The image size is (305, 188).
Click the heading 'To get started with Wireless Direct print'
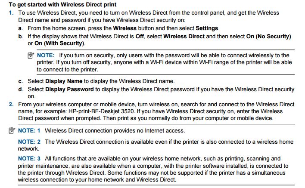click(62, 4)
